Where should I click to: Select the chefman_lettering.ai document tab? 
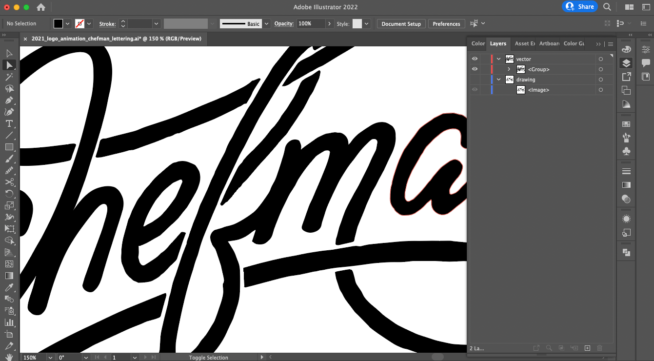(x=117, y=39)
